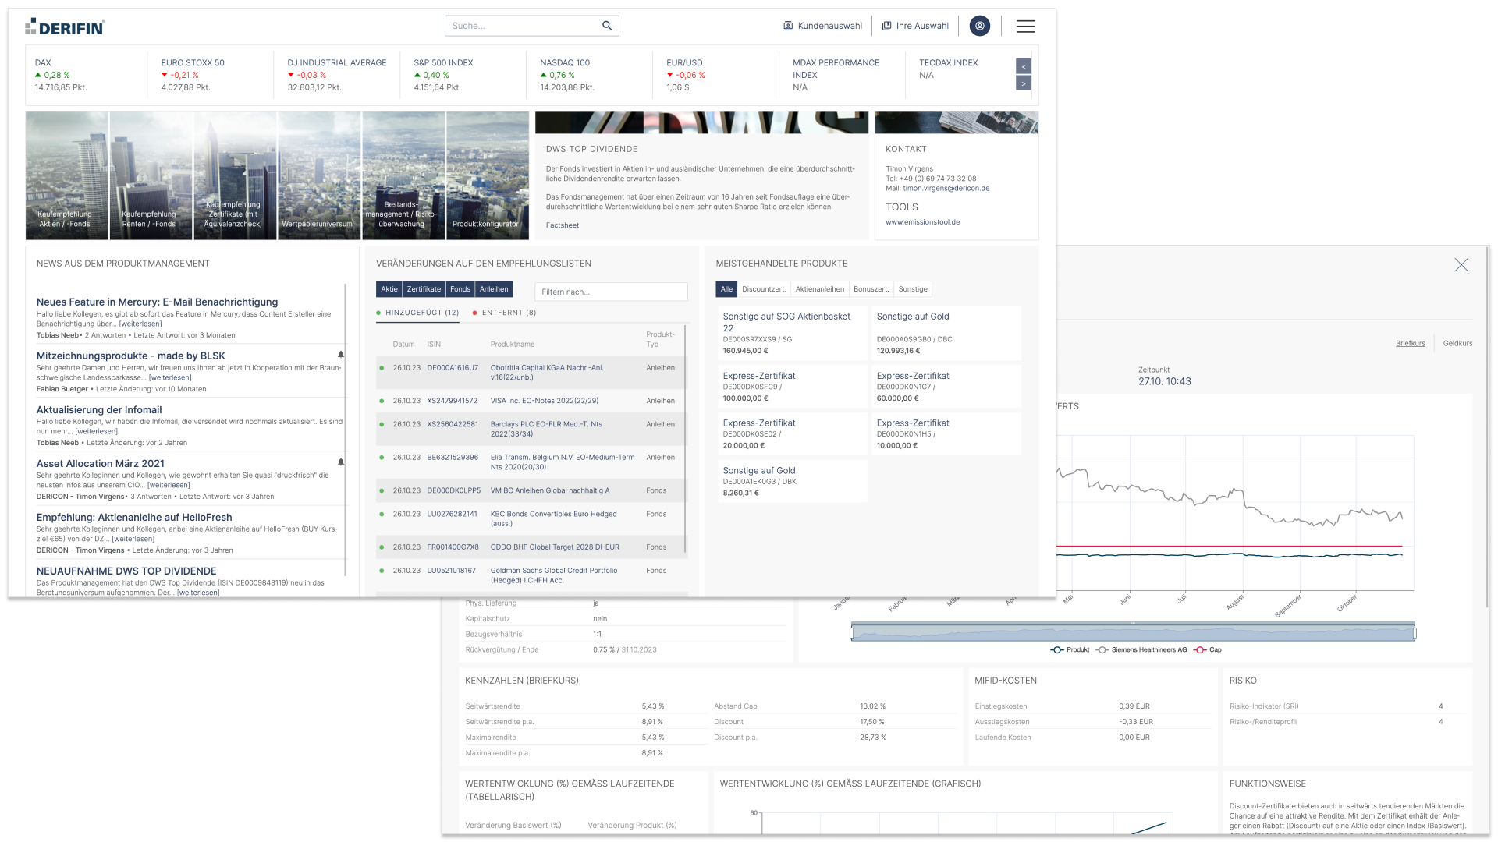Image resolution: width=1498 pixels, height=842 pixels.
Task: Open Empfehlung: Aktienanleihe auf HelloFresh
Action: pyautogui.click(x=134, y=517)
